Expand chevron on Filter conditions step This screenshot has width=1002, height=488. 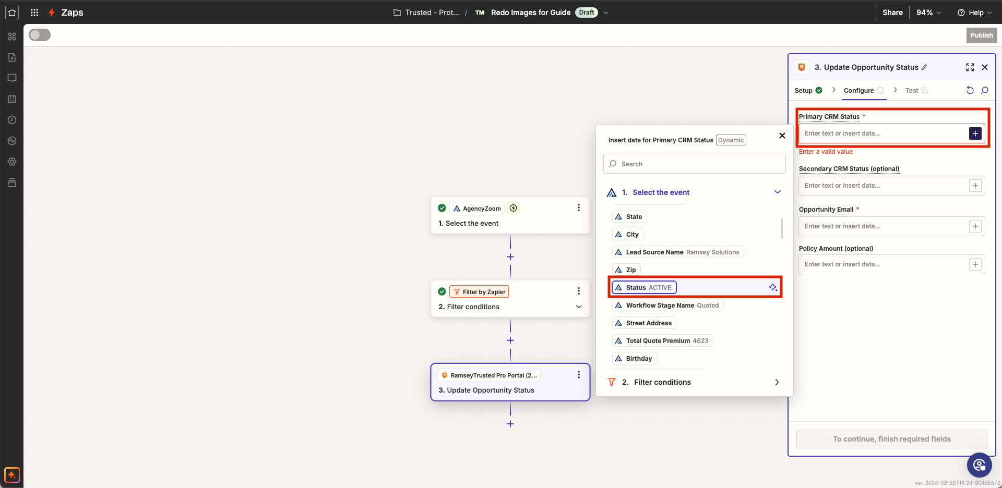578,307
